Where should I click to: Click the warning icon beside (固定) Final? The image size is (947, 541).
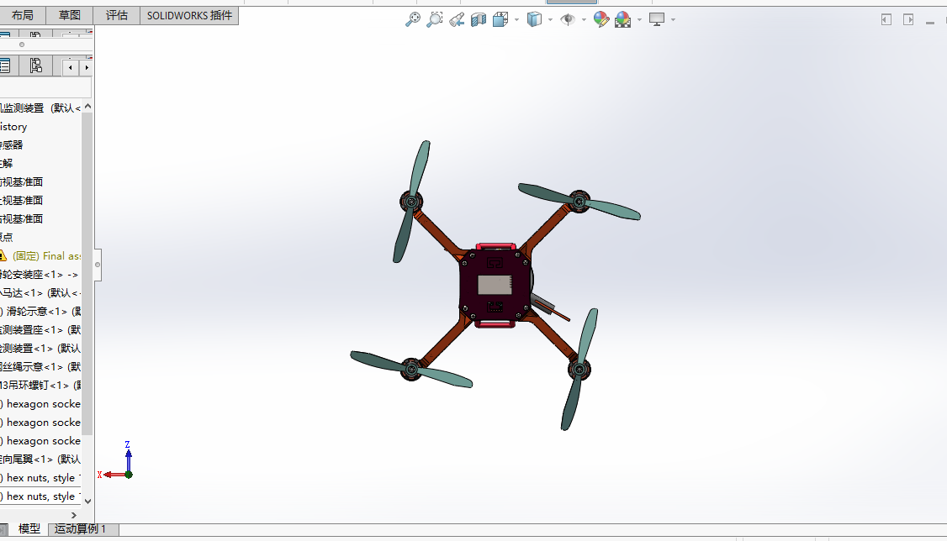3,255
